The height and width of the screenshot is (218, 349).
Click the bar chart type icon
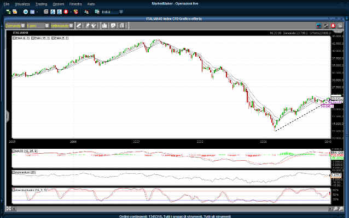pos(104,25)
